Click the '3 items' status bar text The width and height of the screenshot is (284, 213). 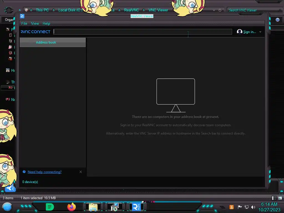(8, 198)
